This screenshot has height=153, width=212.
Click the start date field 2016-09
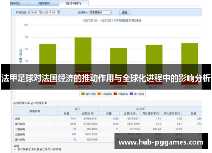33,13
